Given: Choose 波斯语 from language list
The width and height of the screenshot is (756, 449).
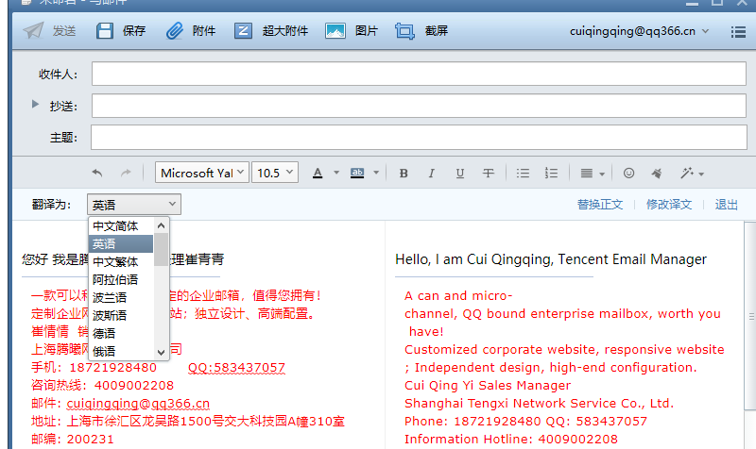Looking at the screenshot, I should point(121,315).
